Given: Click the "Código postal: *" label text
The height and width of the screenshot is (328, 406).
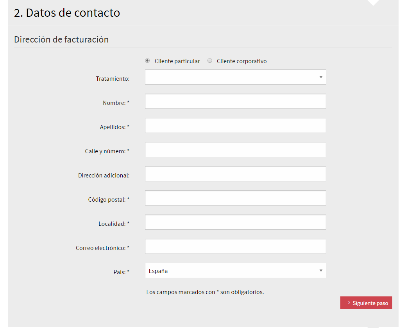Looking at the screenshot, I should pos(109,200).
